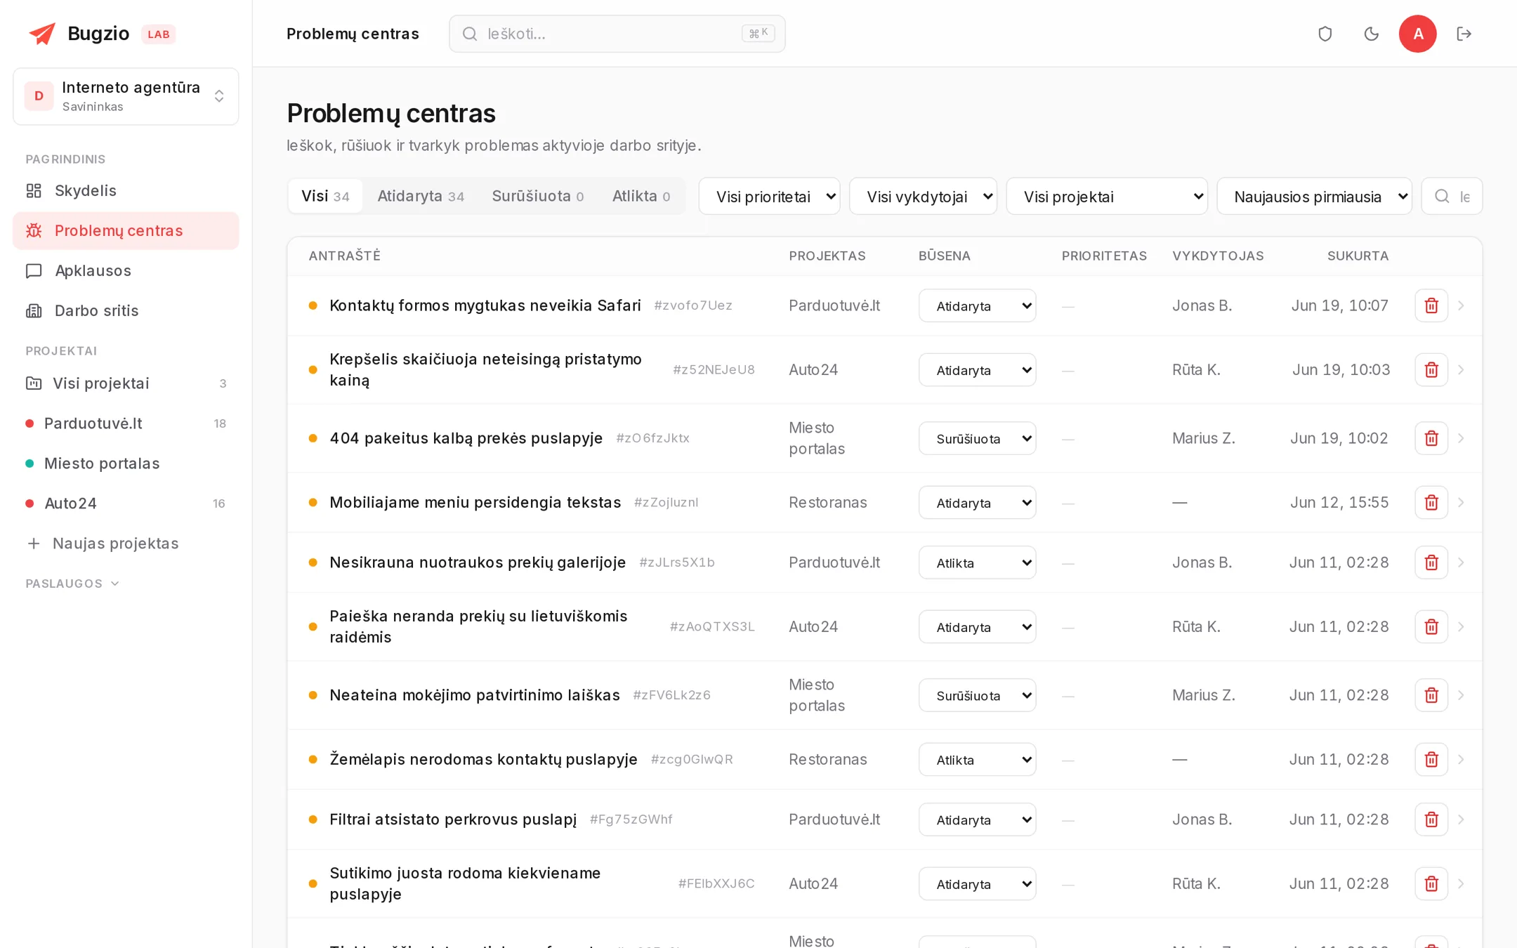Image resolution: width=1517 pixels, height=948 pixels.
Task: Change status dropdown of Krepšelis skaičiuoja issue
Action: [977, 370]
